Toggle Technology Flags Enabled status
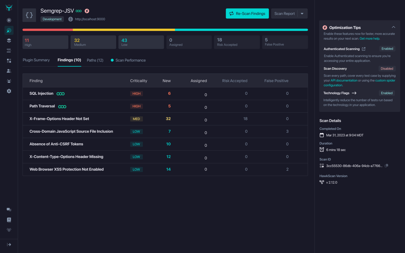The height and width of the screenshot is (253, 405). click(387, 93)
